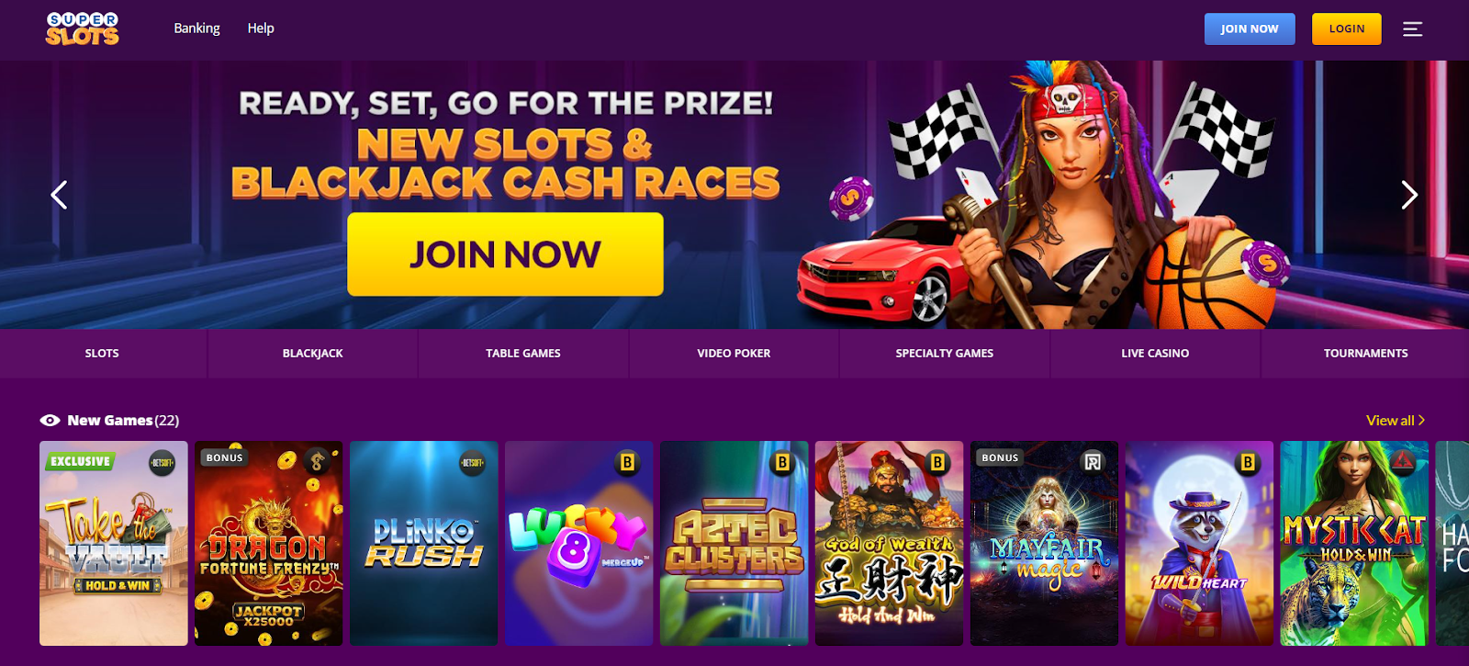Click the eye icon beside New Games
1469x666 pixels.
50,421
